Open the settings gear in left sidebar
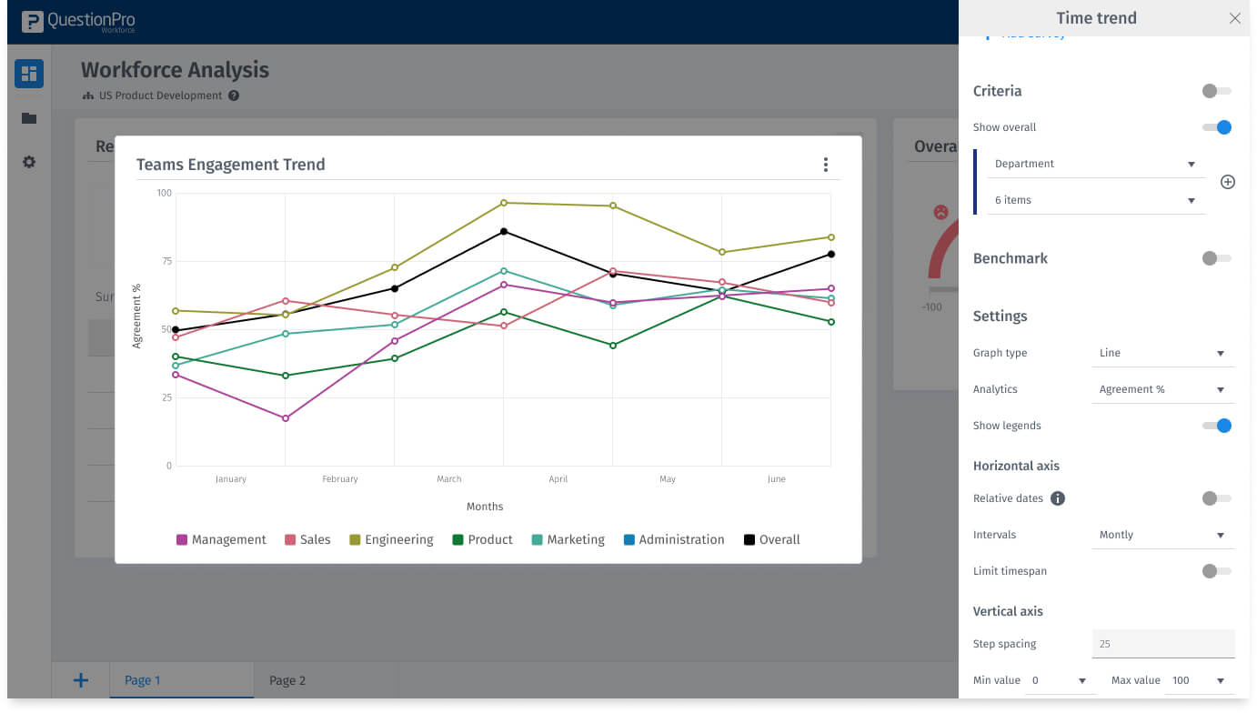This screenshot has width=1257, height=713. (x=29, y=162)
